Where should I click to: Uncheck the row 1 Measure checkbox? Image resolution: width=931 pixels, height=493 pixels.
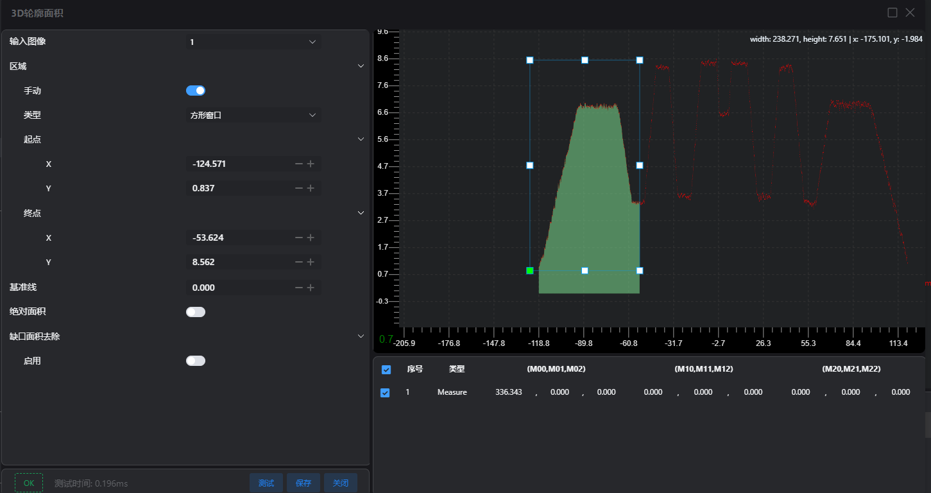(x=385, y=393)
